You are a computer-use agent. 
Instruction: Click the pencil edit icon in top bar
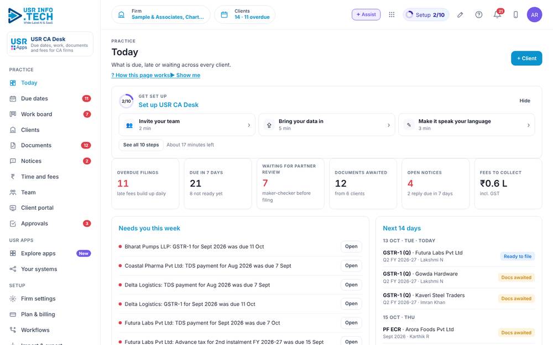click(x=460, y=15)
